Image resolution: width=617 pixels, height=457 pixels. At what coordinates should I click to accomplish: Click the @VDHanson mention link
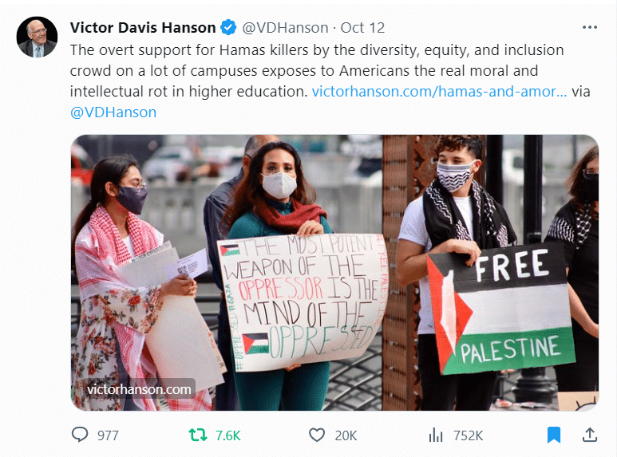click(113, 112)
